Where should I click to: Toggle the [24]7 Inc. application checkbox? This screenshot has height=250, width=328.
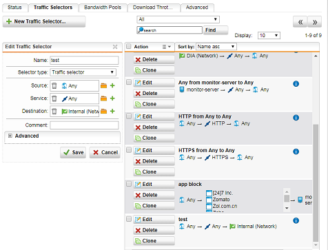tap(209, 193)
